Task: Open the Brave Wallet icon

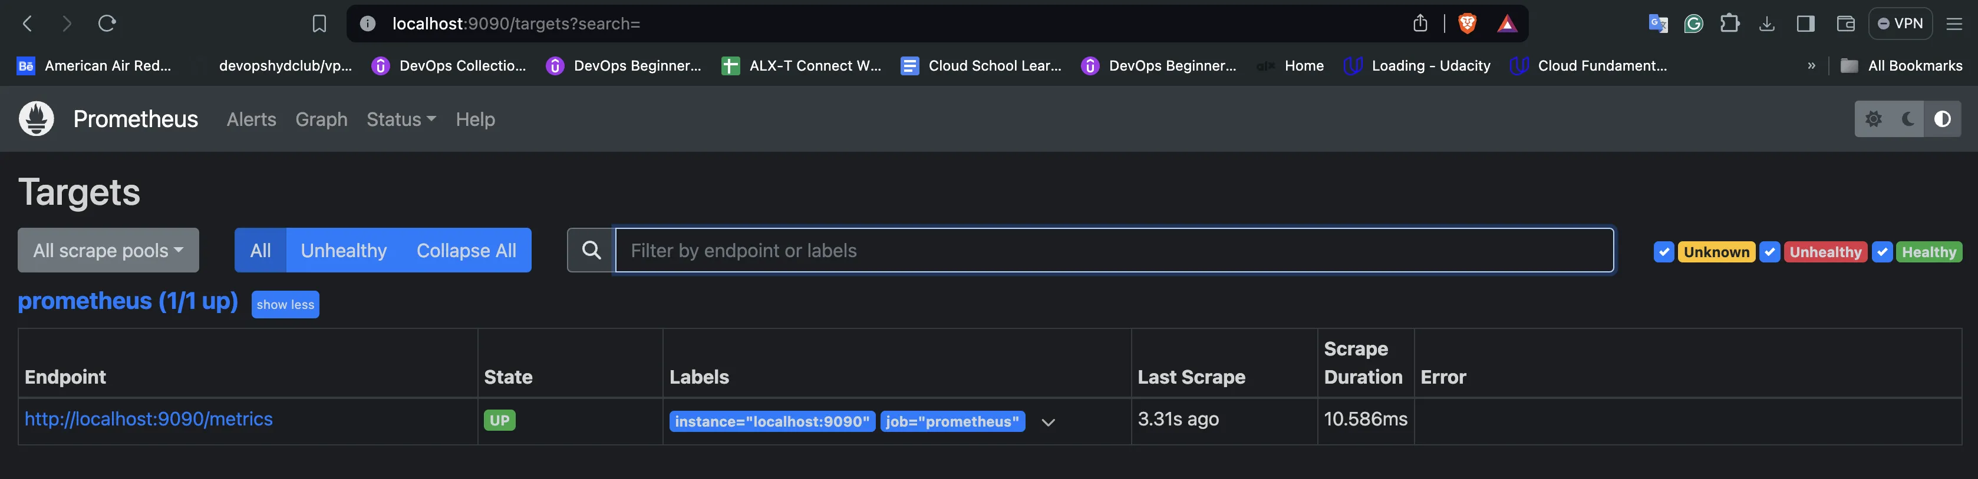Action: click(1846, 24)
